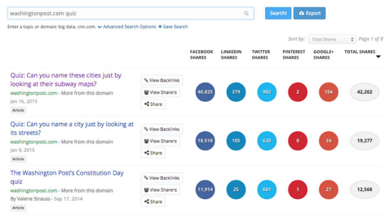Viewport: 392px width, 217px height.
Task: Click the 25 LinkedIn shares bubble
Action: 236,189
